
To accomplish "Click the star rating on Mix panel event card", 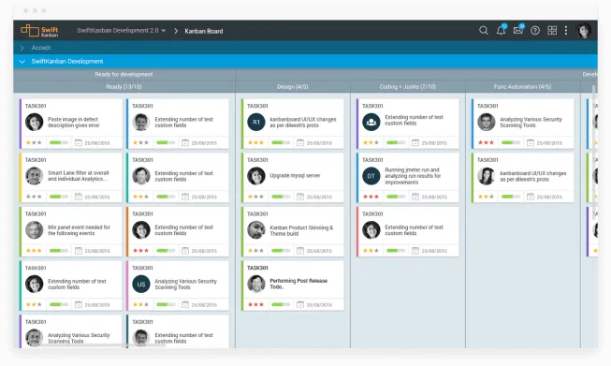I will click(x=34, y=250).
